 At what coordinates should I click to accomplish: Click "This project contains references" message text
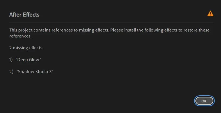click(x=41, y=30)
